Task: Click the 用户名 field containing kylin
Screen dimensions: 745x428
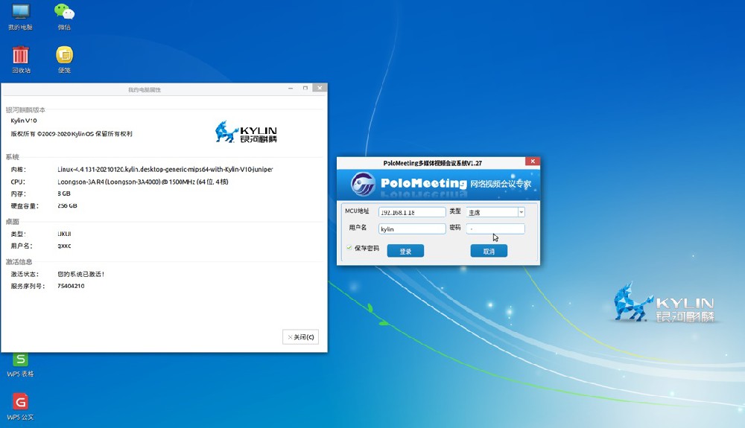Action: [x=412, y=229]
